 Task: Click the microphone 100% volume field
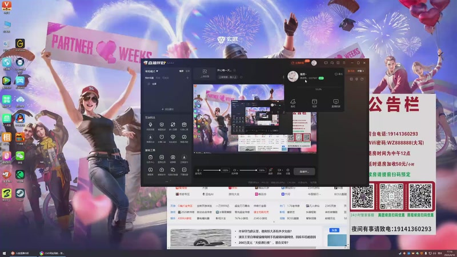225,170
